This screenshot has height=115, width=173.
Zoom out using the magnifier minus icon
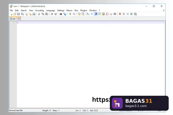tap(74, 14)
